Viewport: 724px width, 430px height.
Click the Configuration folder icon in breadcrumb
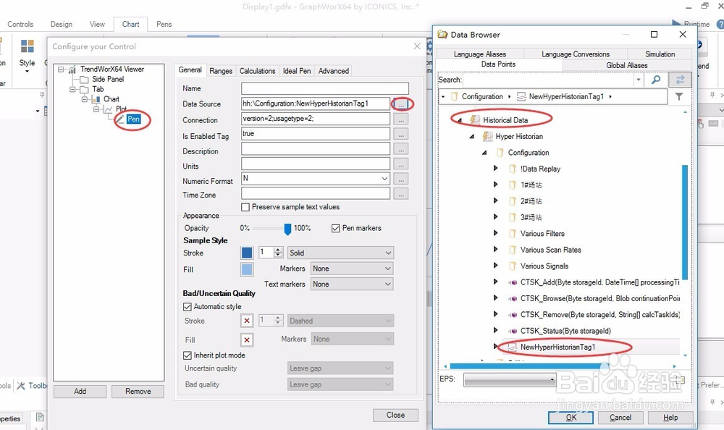(455, 96)
